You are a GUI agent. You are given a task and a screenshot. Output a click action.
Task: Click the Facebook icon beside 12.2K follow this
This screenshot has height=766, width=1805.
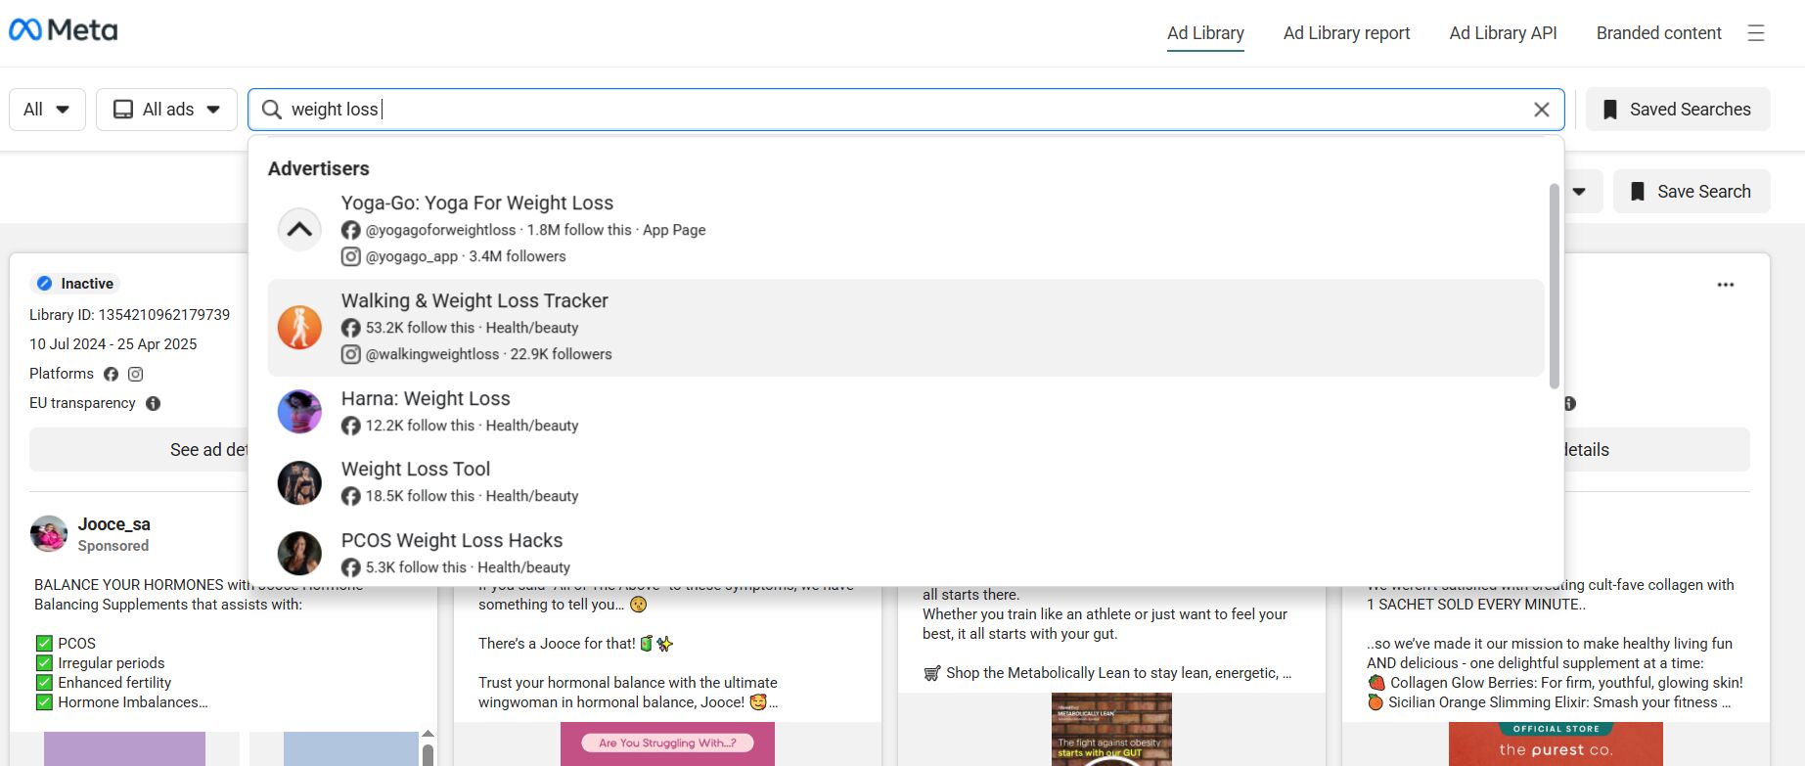point(350,426)
